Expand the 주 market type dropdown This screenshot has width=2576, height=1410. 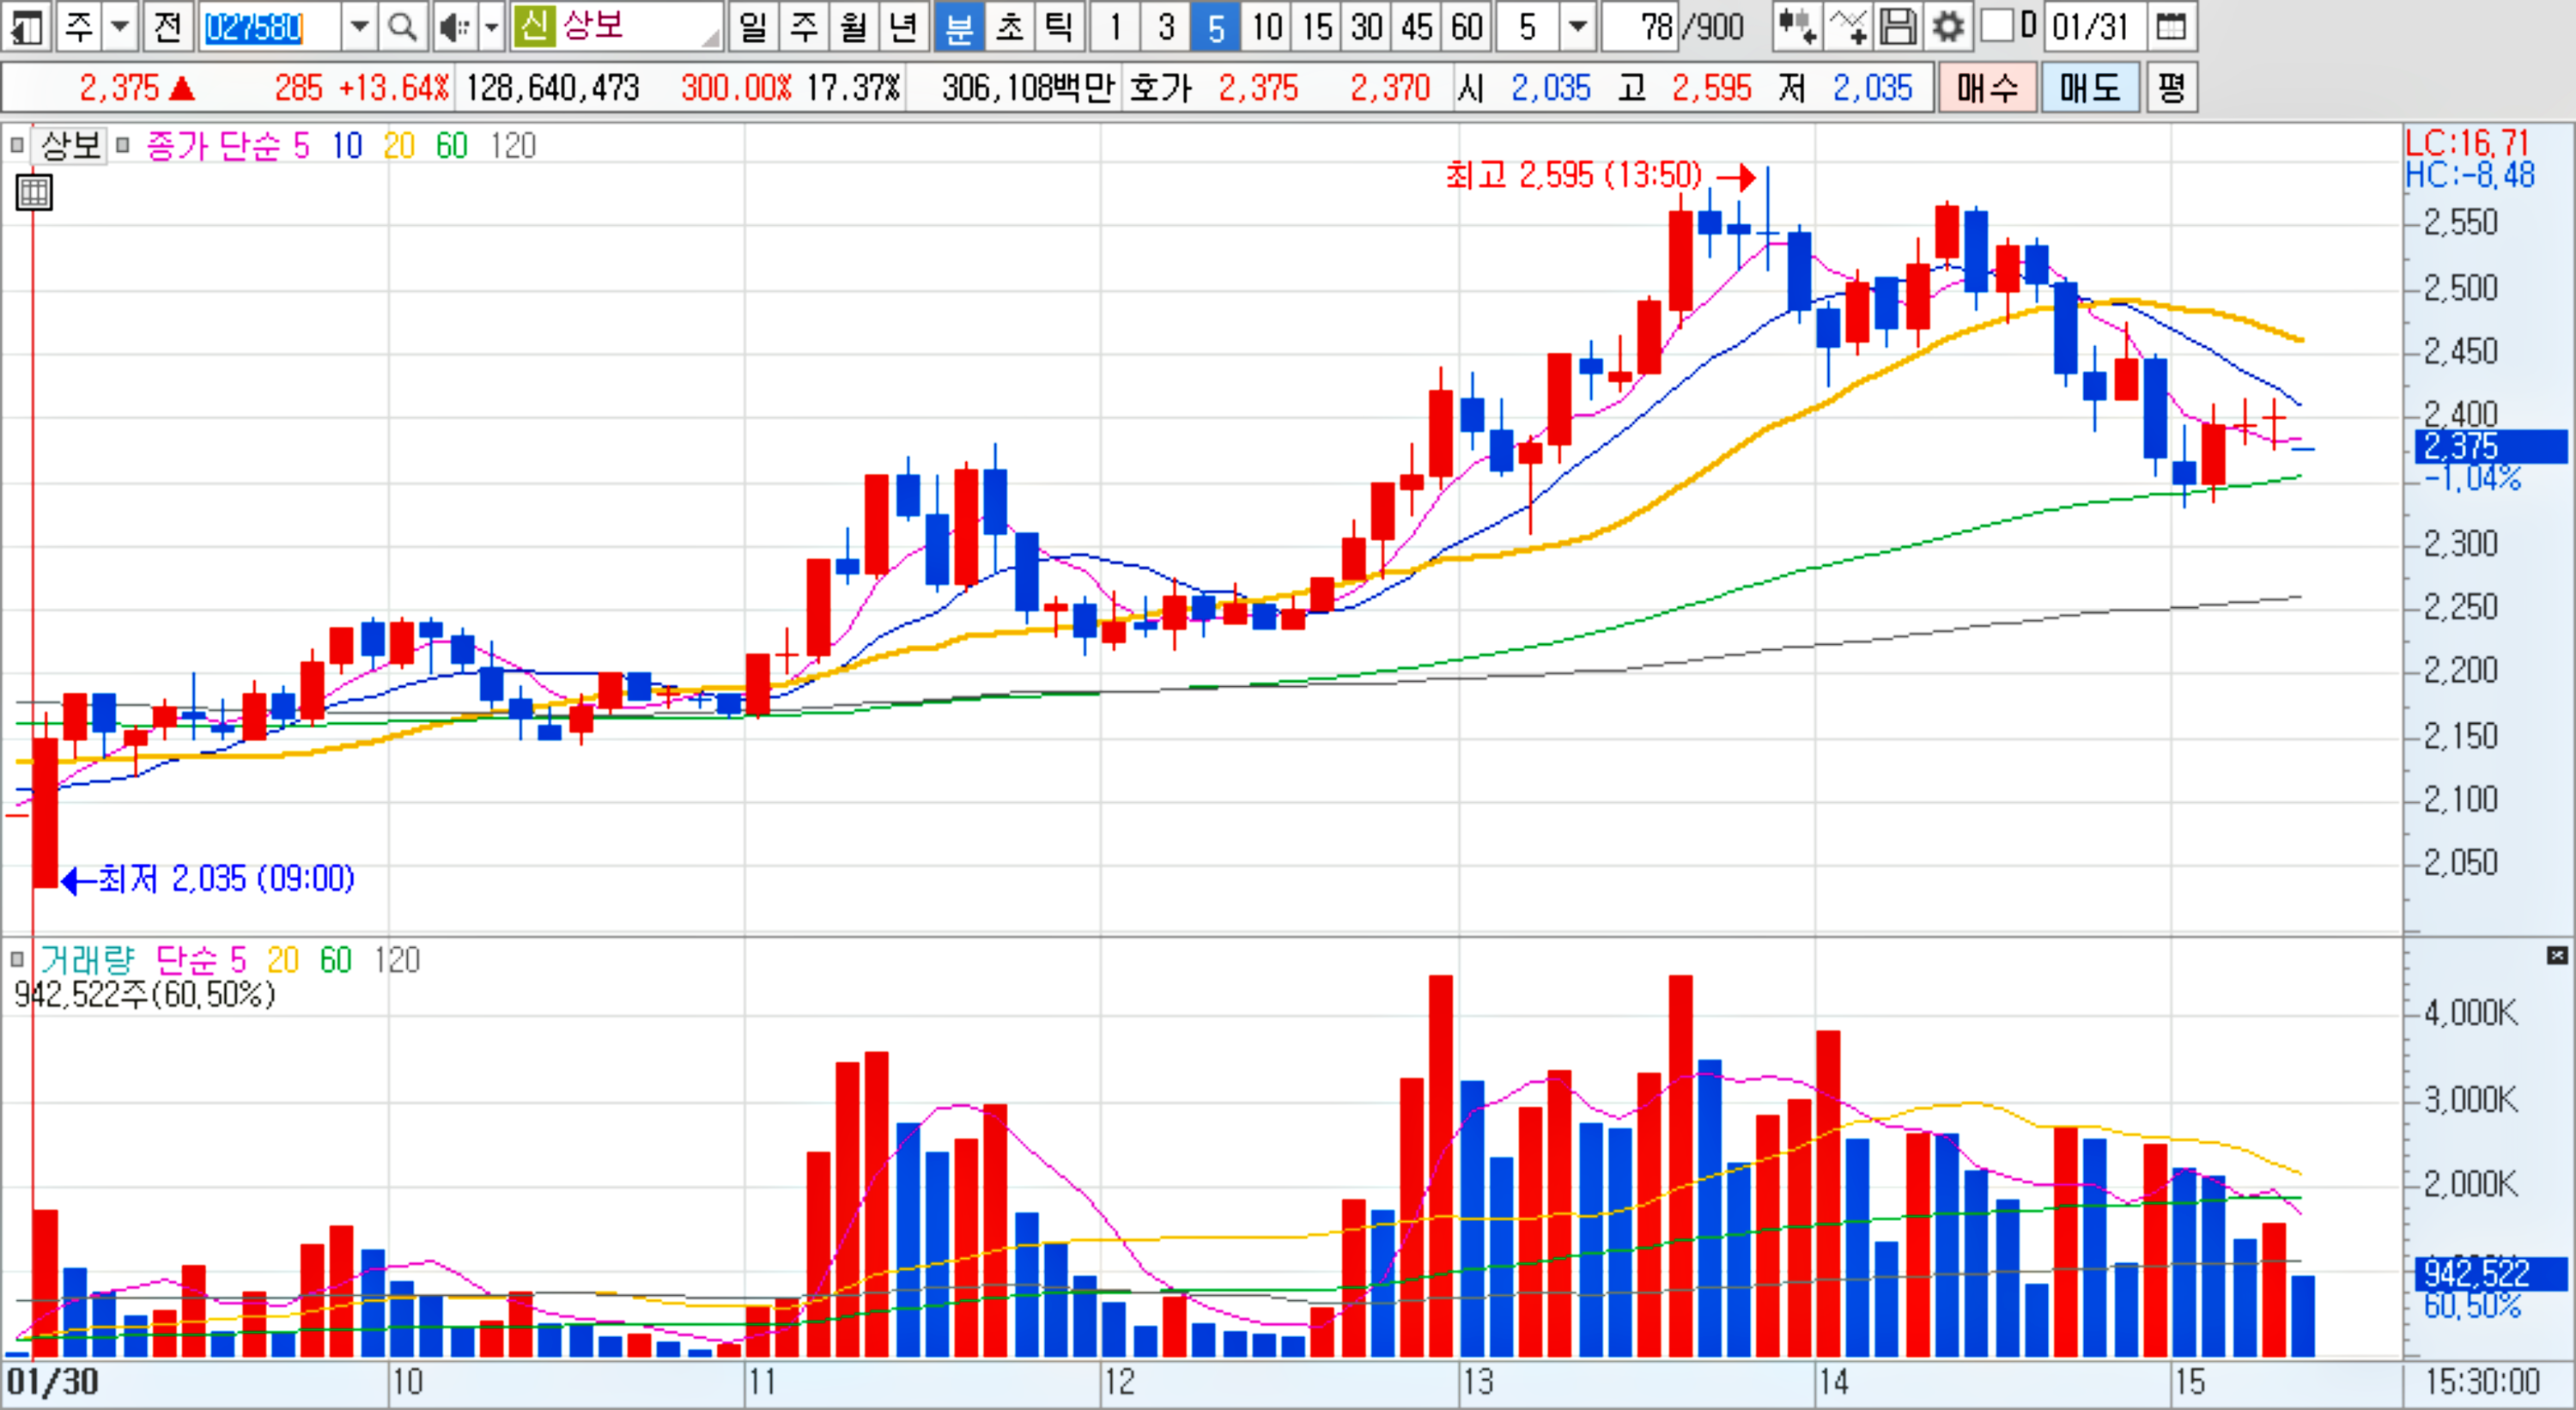(x=120, y=27)
